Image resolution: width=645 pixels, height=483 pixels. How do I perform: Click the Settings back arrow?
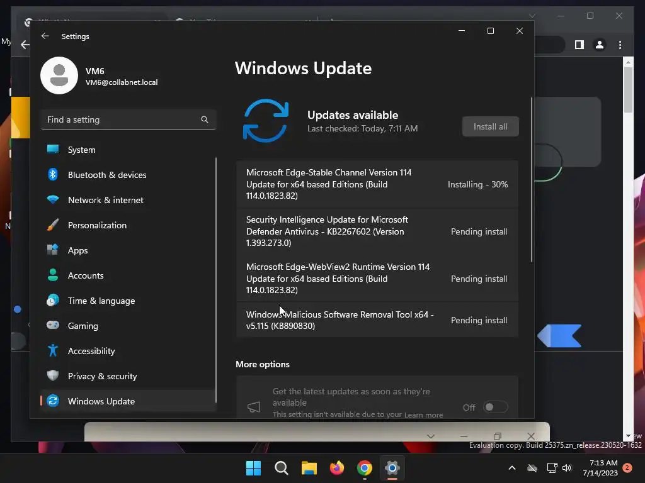pyautogui.click(x=45, y=36)
